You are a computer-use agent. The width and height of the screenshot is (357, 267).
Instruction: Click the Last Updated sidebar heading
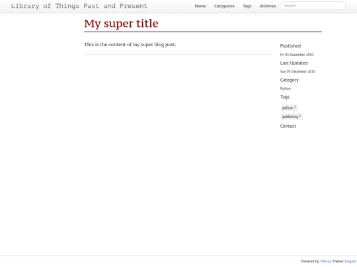click(294, 63)
